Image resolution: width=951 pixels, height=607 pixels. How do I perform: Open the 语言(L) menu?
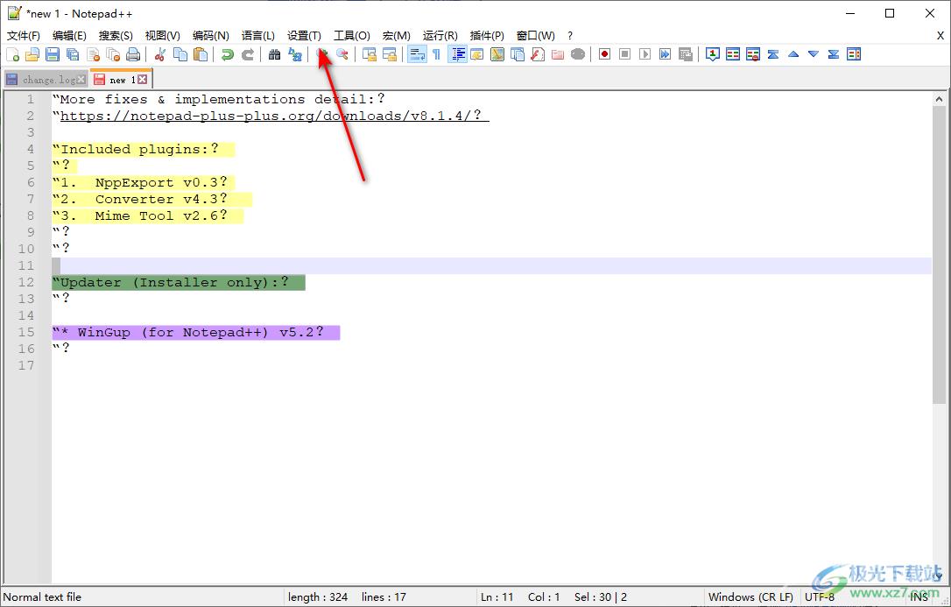pyautogui.click(x=257, y=36)
